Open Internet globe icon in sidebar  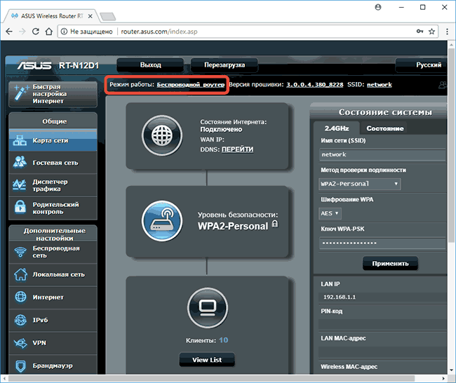click(20, 297)
